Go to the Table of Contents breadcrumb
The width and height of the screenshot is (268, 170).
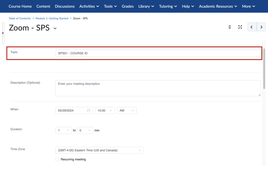[20, 18]
